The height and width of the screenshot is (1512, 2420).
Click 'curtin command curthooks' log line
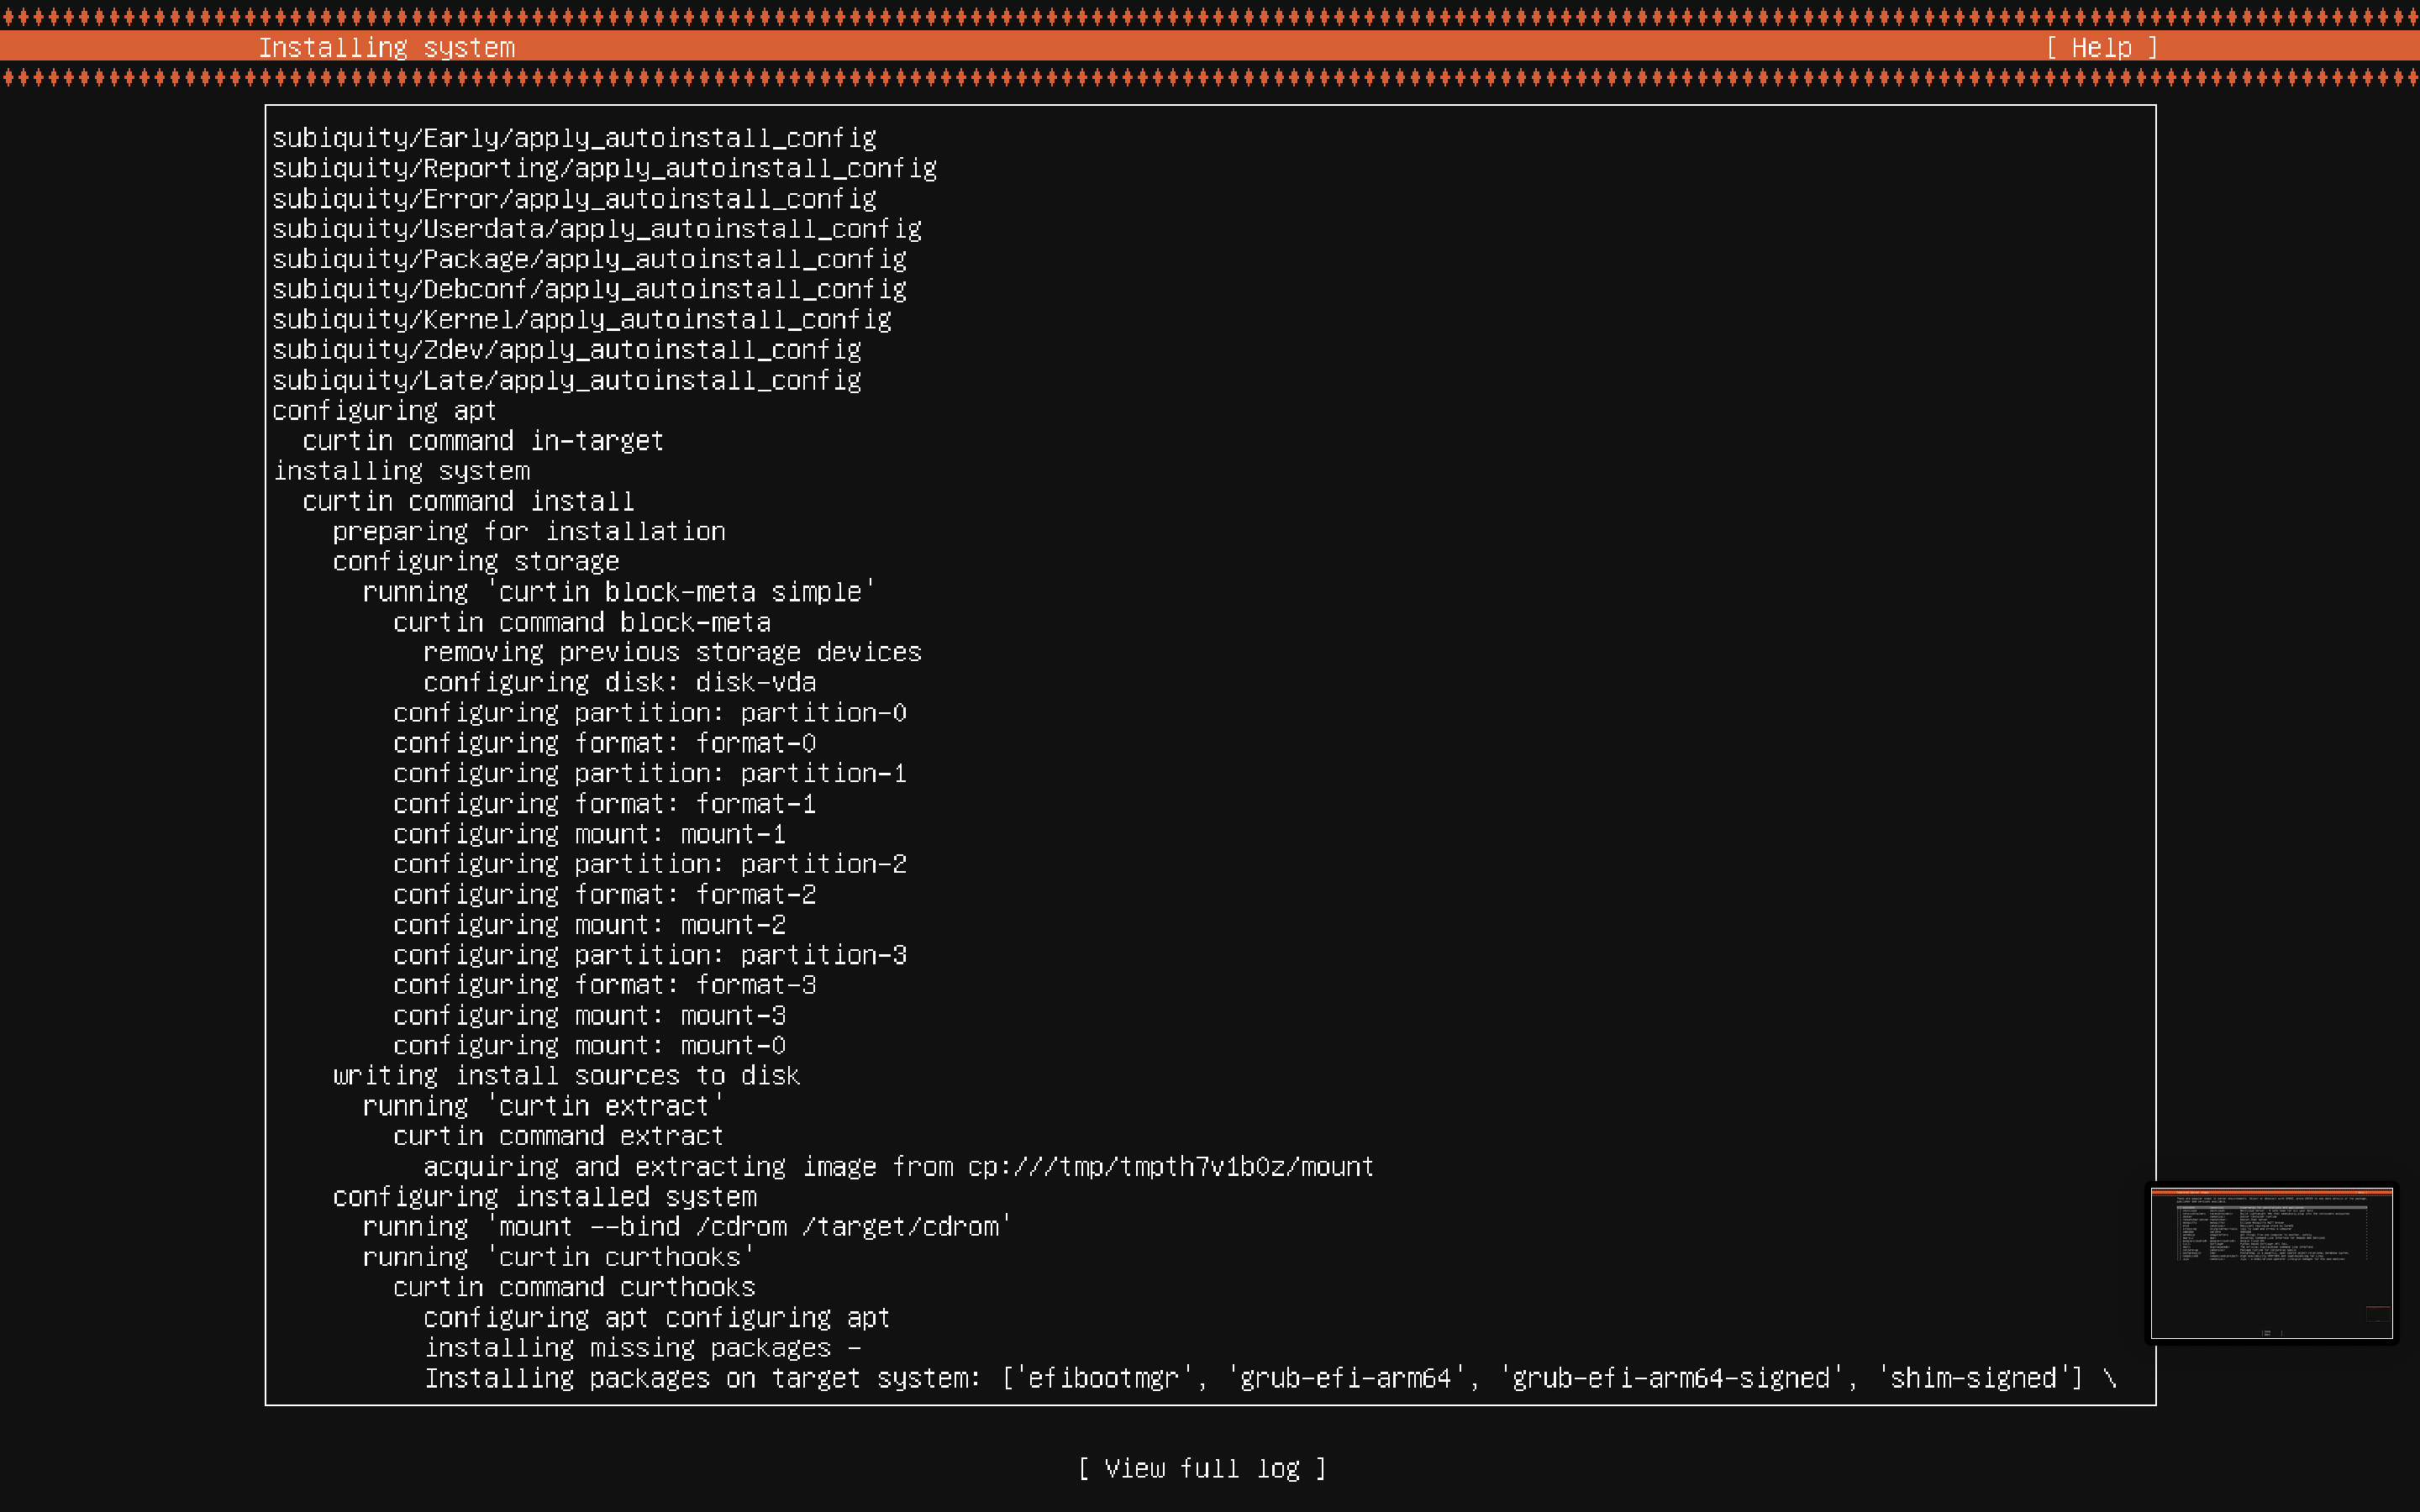(x=574, y=1288)
